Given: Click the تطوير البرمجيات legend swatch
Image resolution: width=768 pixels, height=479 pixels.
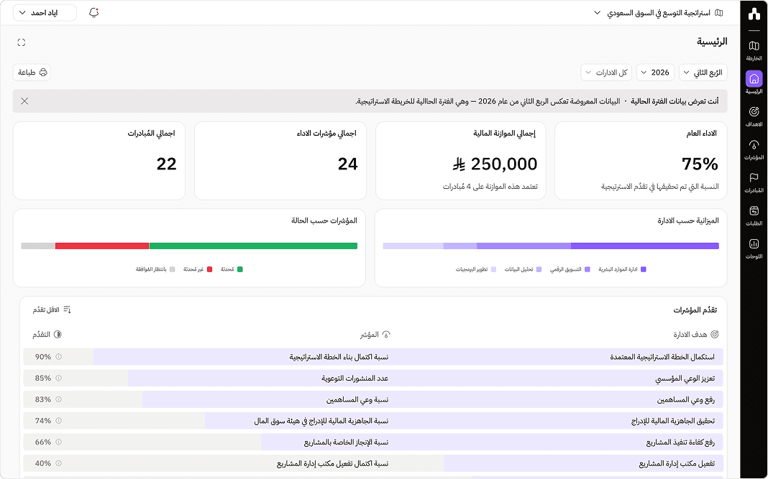Looking at the screenshot, I should [x=493, y=269].
